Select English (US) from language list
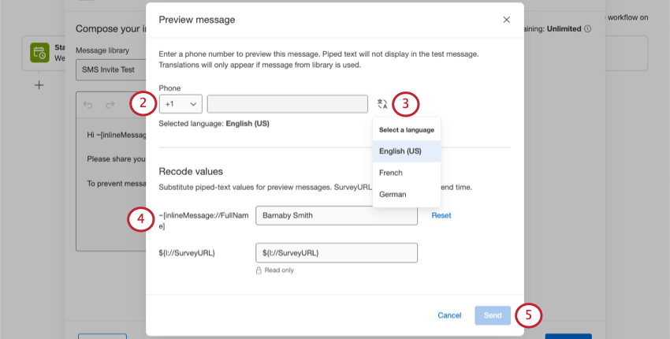The image size is (670, 339). point(407,151)
